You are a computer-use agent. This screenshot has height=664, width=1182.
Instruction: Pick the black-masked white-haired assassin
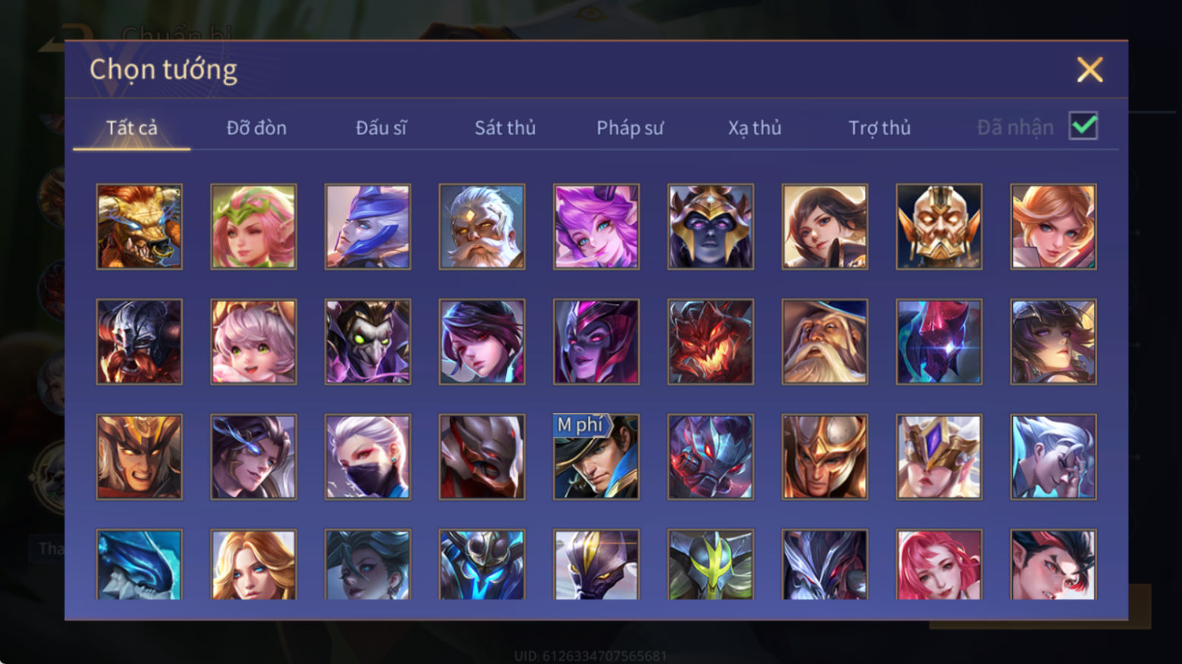pos(368,456)
